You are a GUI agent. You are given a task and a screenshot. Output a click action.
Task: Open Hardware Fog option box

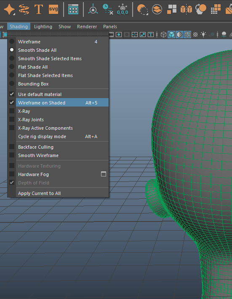click(104, 174)
